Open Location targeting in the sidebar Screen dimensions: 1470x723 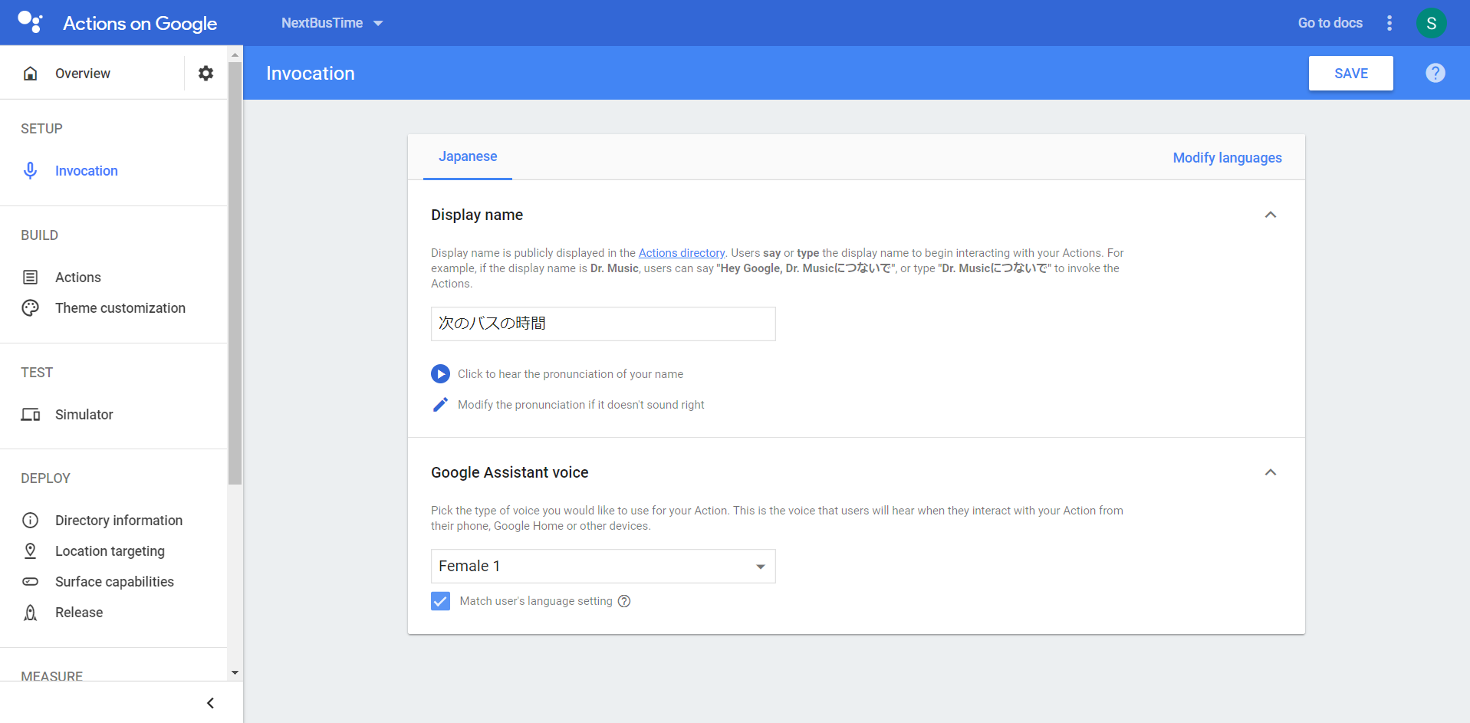click(110, 551)
